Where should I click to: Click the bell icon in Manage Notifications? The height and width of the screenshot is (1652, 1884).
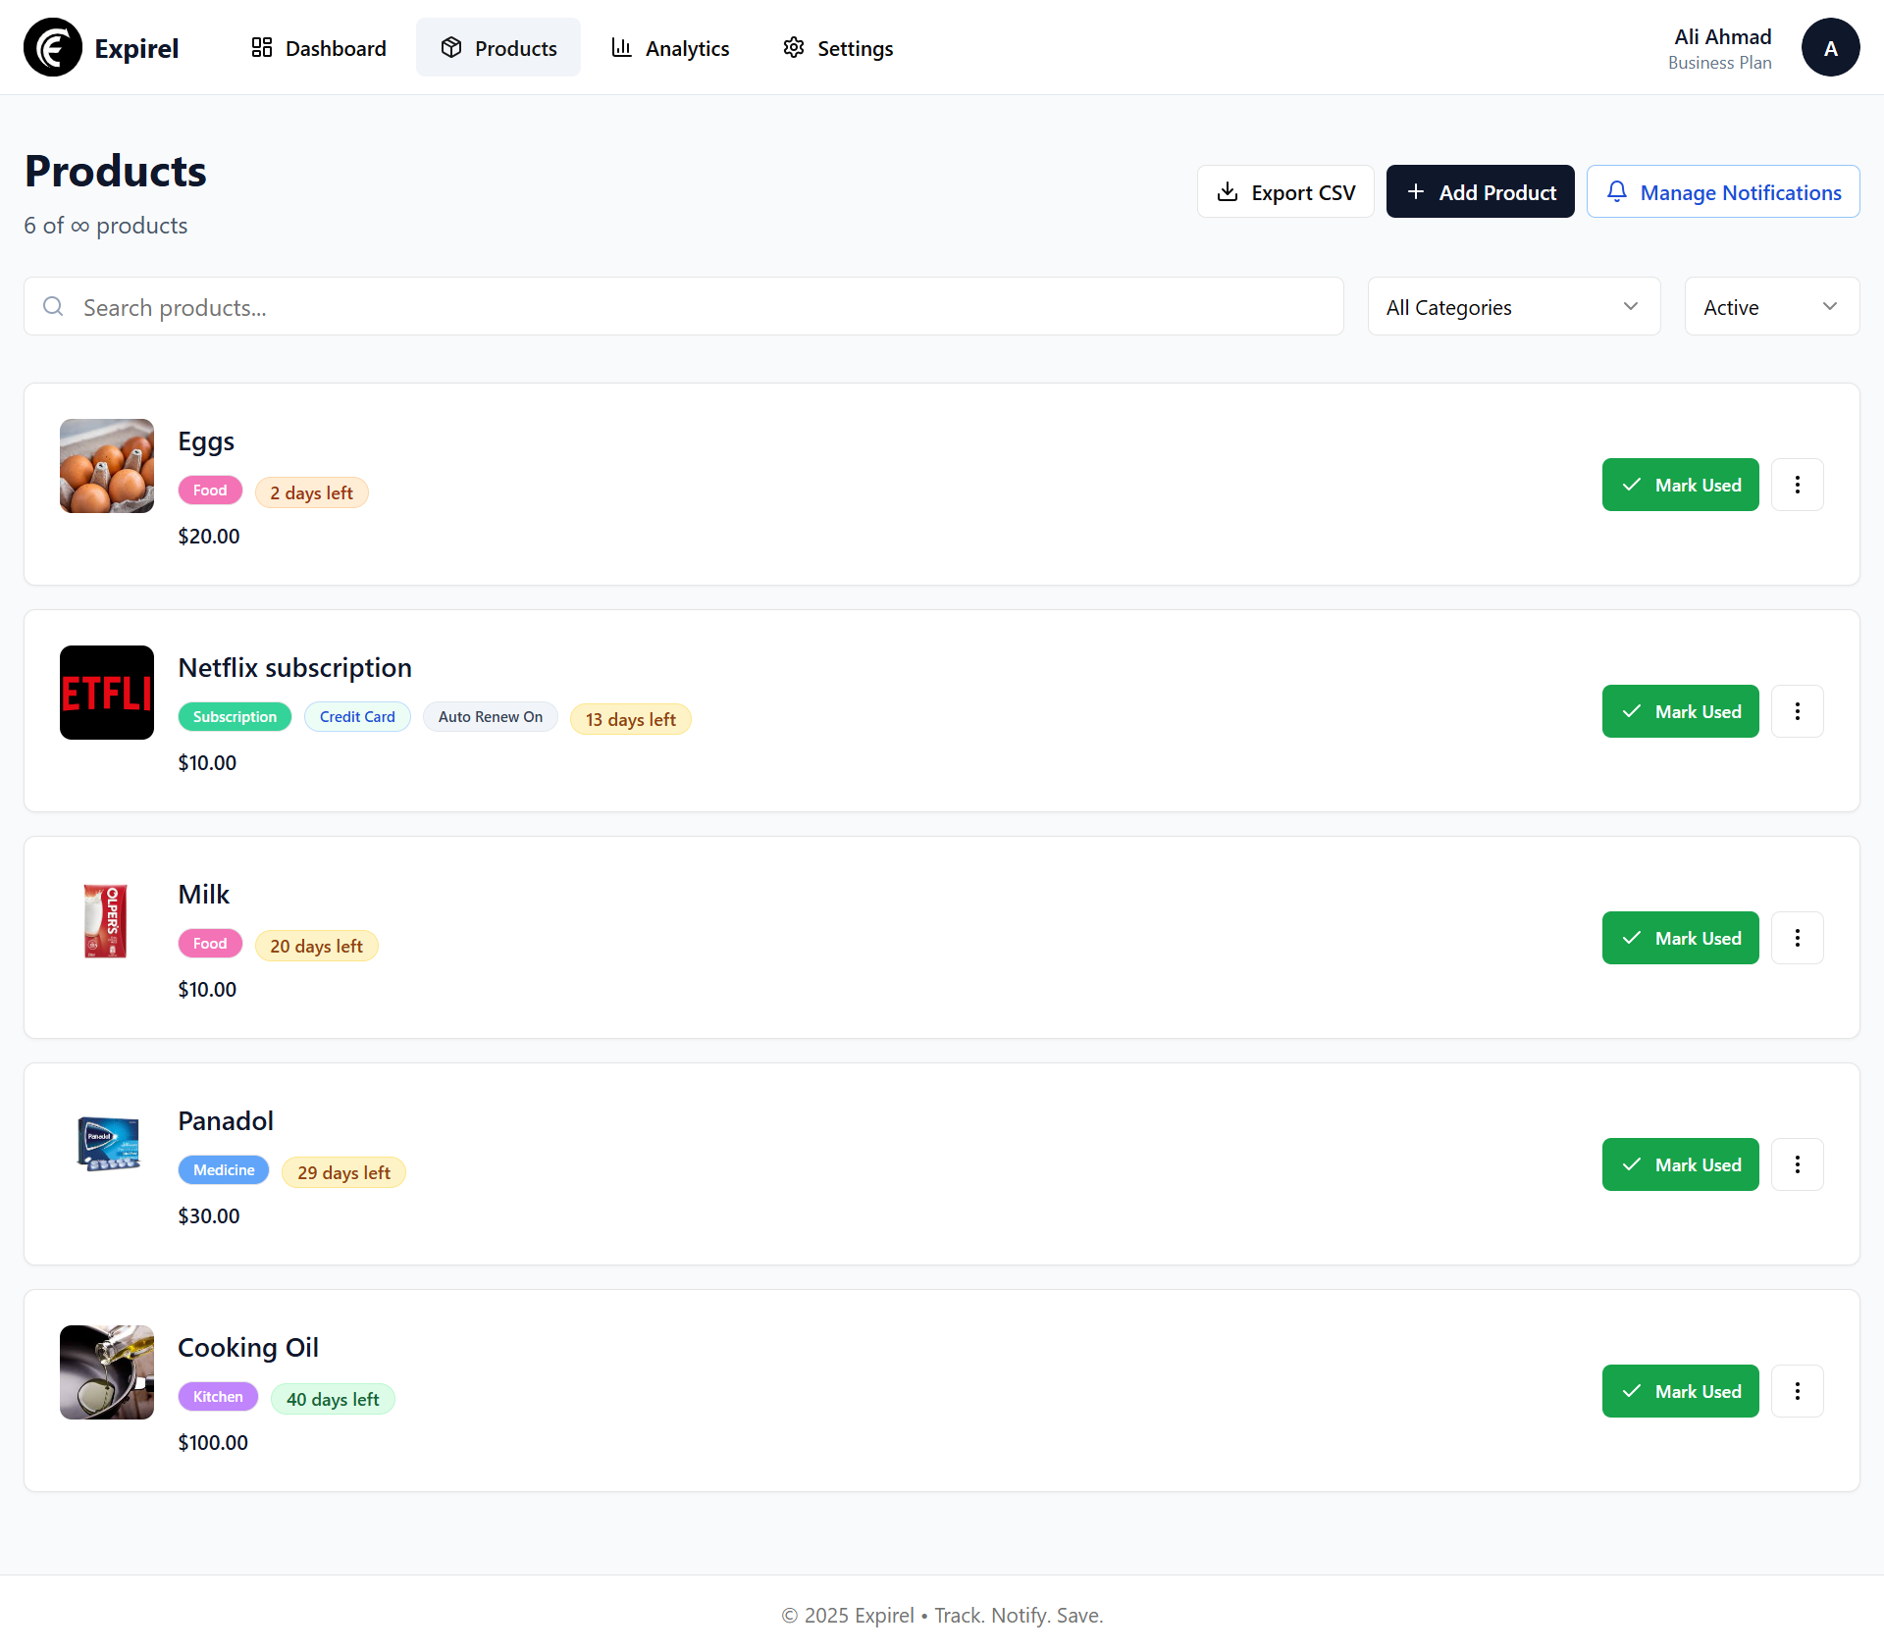tap(1618, 191)
